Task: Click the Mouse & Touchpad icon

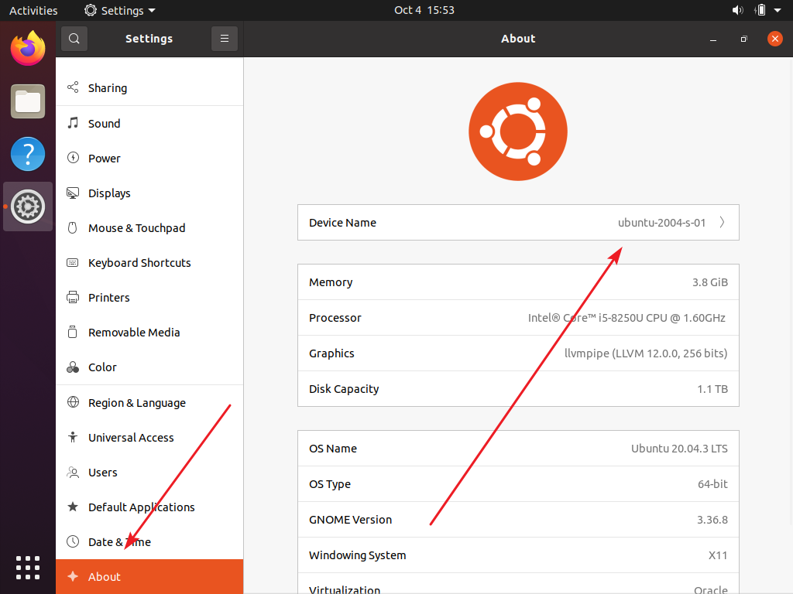Action: 73,228
